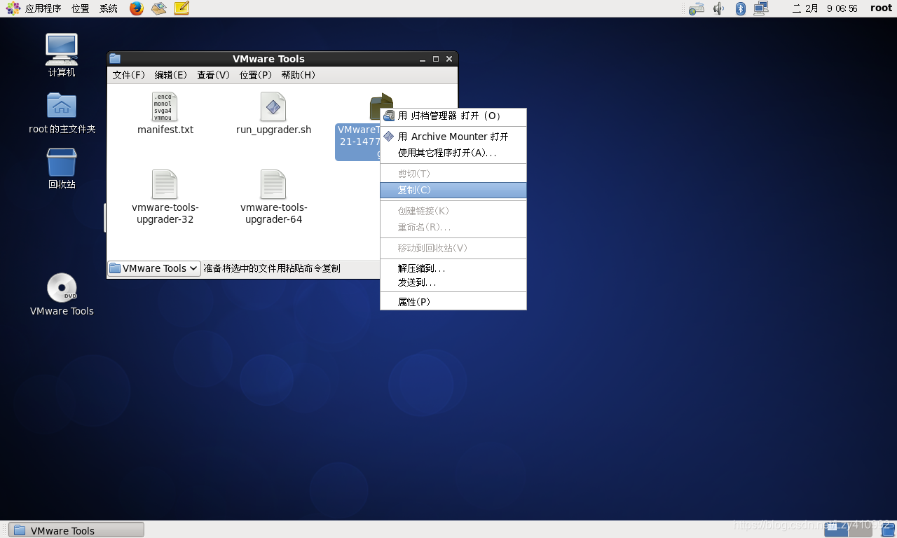Image resolution: width=897 pixels, height=538 pixels.
Task: Choose 复制(C) in the context menu
Action: [453, 190]
